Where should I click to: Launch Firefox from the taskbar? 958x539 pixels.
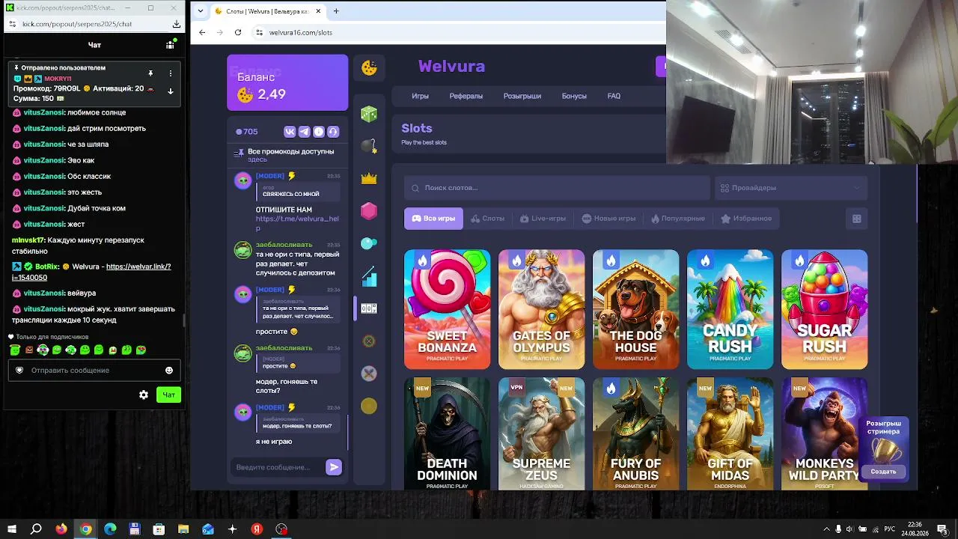click(61, 529)
